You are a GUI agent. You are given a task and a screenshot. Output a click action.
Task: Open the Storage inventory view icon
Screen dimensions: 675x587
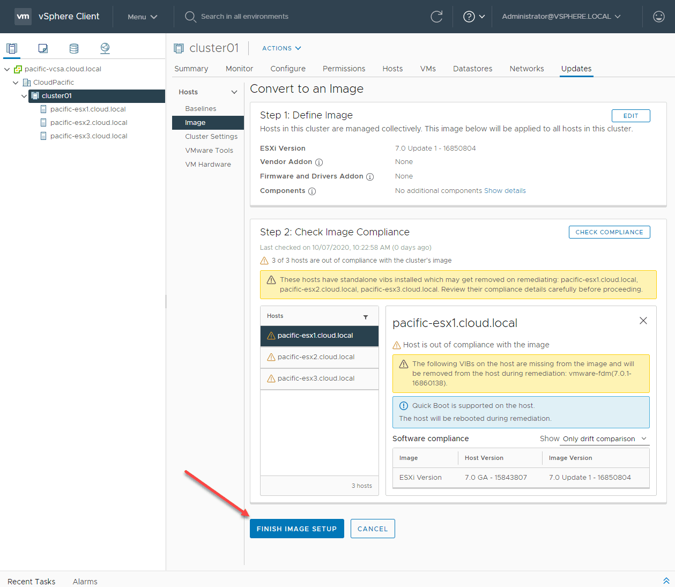[74, 48]
